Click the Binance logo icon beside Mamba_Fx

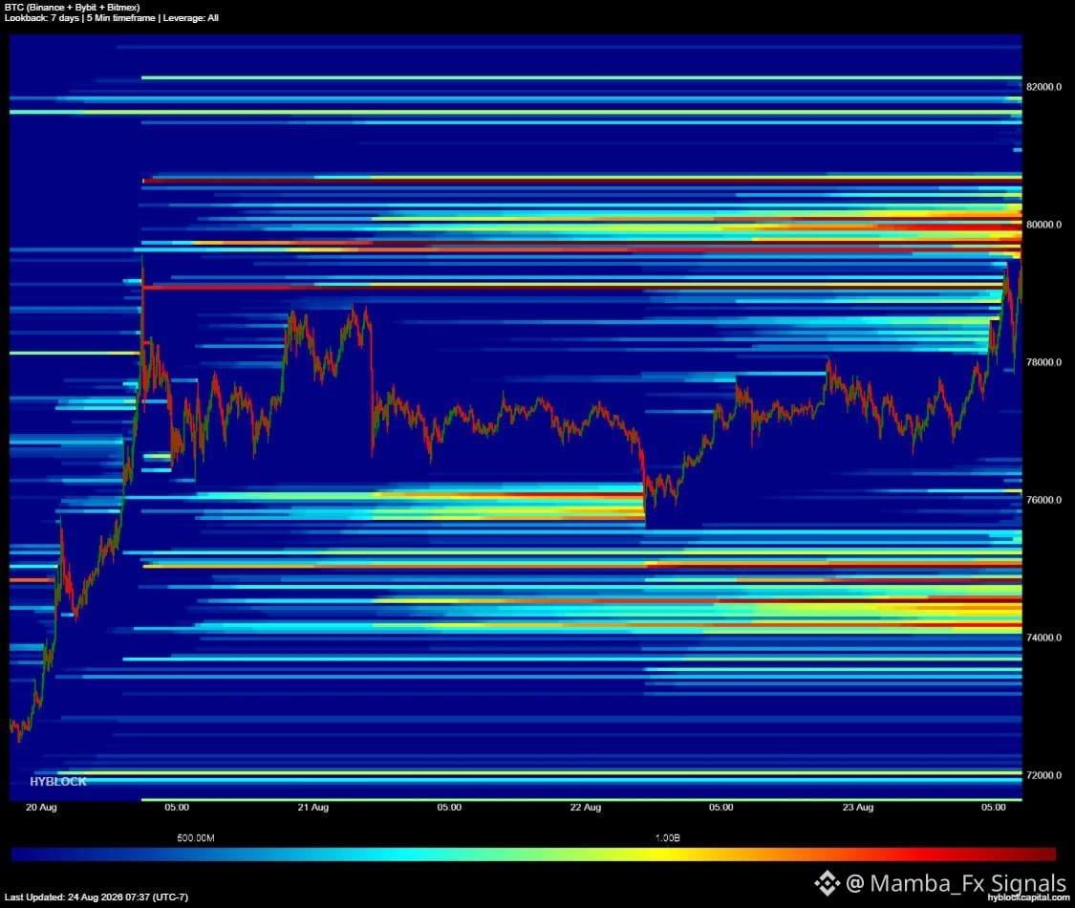click(x=827, y=883)
